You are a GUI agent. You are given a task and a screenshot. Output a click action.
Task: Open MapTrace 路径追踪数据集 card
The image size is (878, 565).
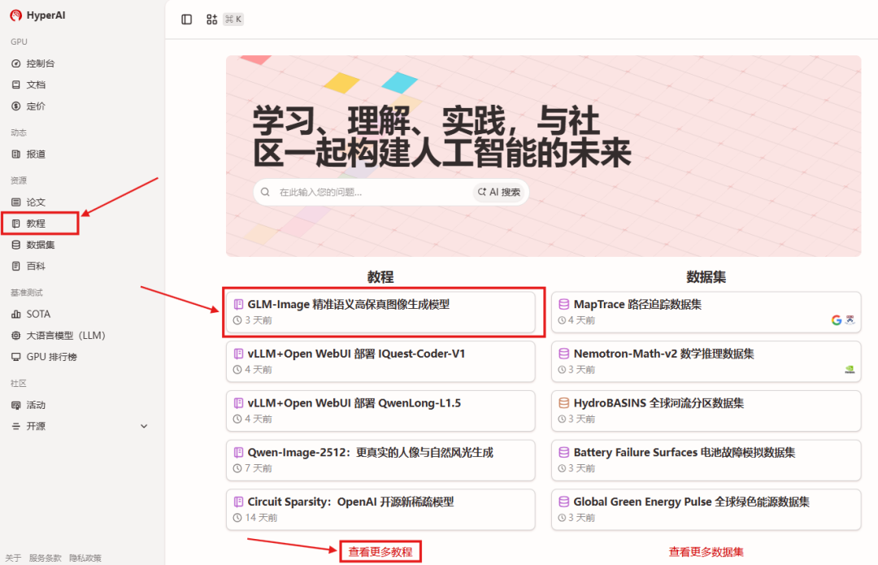coord(706,312)
